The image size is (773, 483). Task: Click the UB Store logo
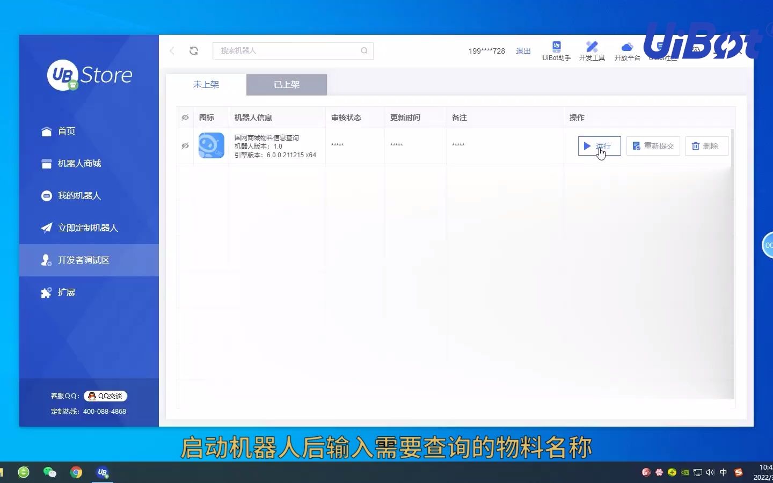[90, 75]
